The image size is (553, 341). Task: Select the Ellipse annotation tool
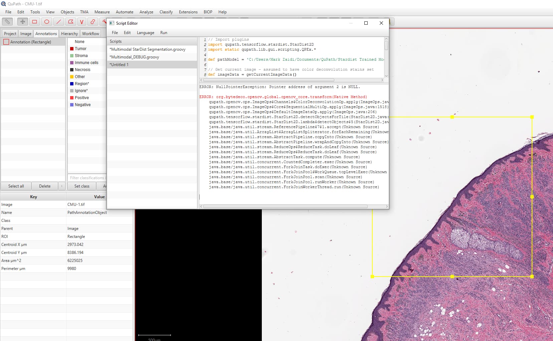[x=46, y=21]
